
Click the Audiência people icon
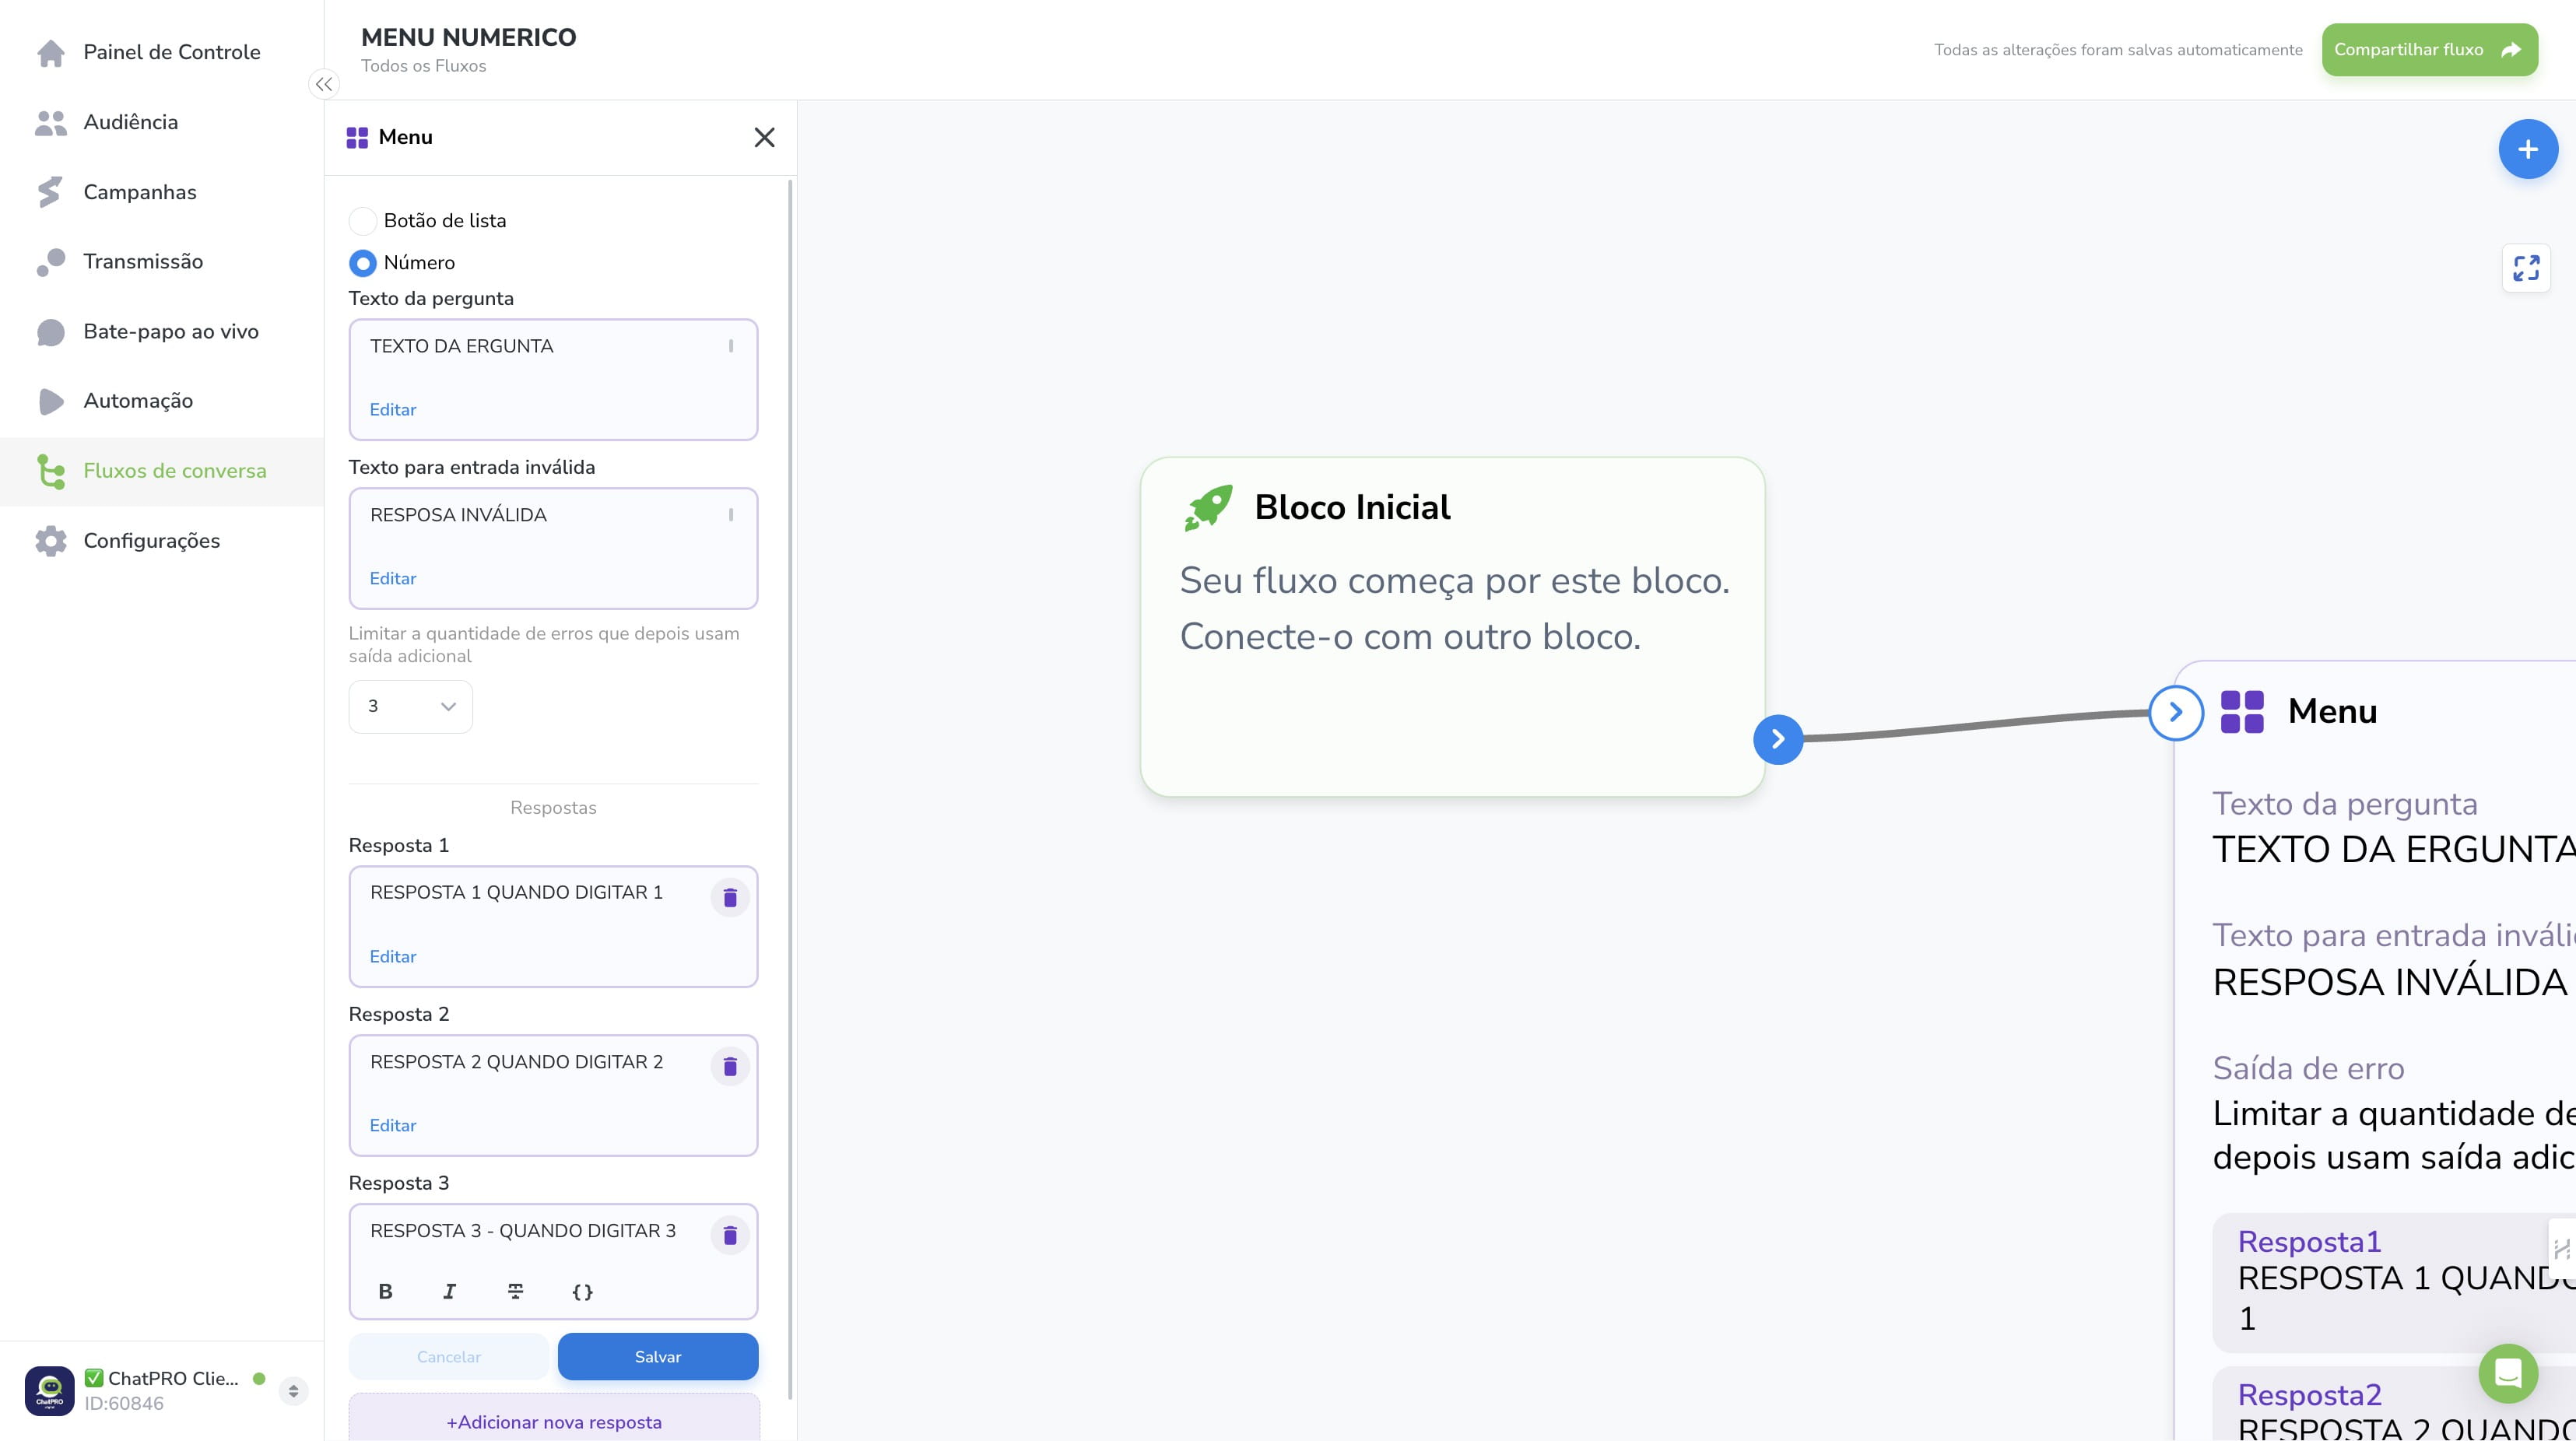(x=51, y=122)
